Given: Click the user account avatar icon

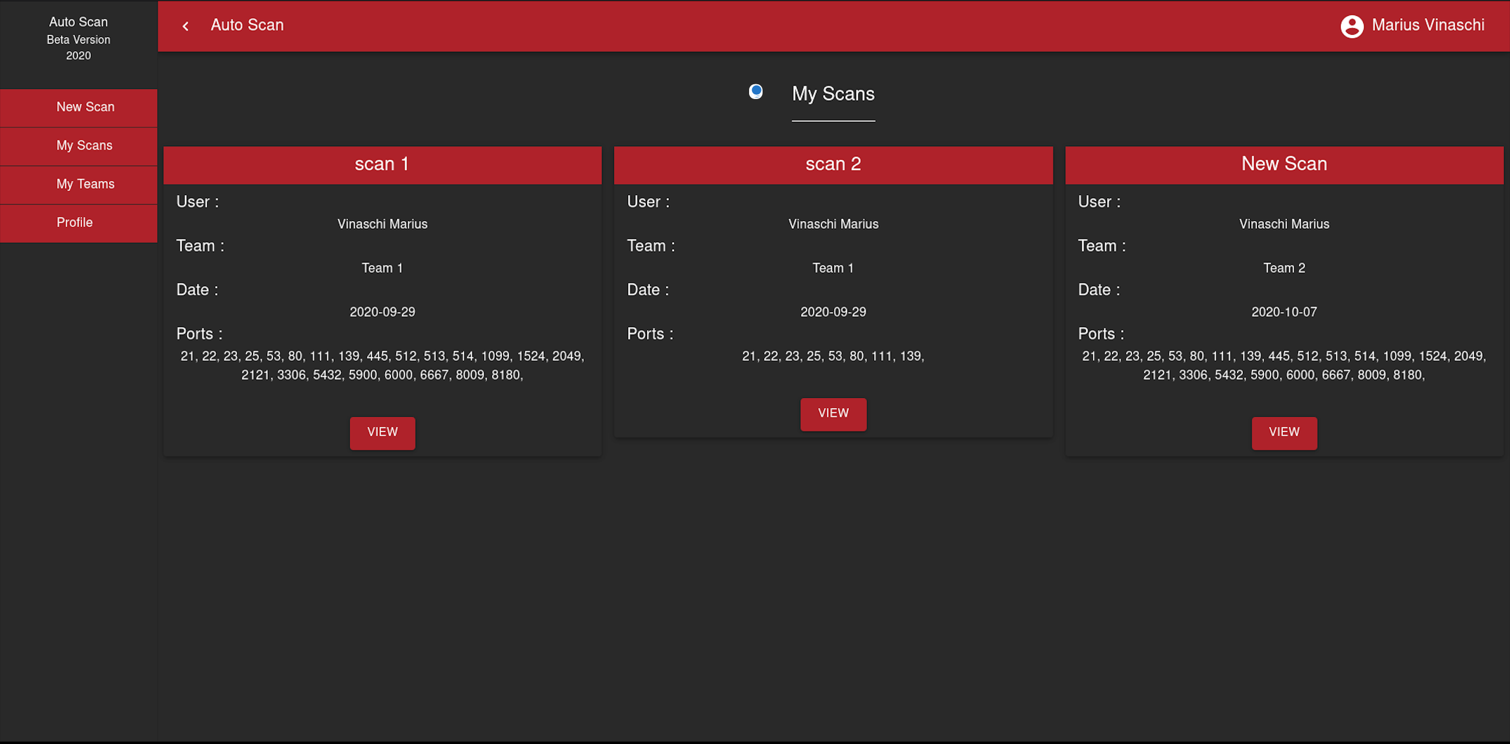Looking at the screenshot, I should (x=1351, y=26).
